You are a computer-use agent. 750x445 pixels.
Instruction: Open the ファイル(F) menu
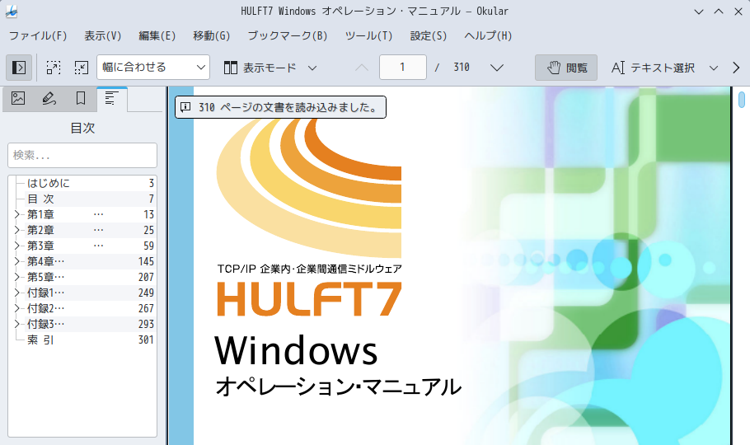pos(38,36)
